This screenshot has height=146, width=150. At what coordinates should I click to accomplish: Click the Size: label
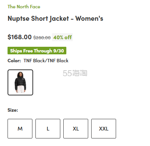13,110
